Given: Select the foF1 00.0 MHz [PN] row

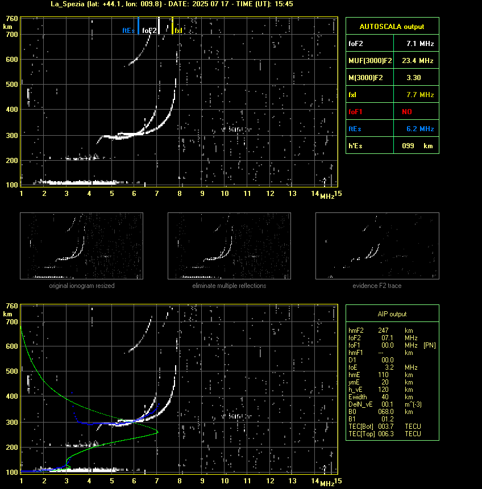Looking at the screenshot, I should pyautogui.click(x=392, y=345).
